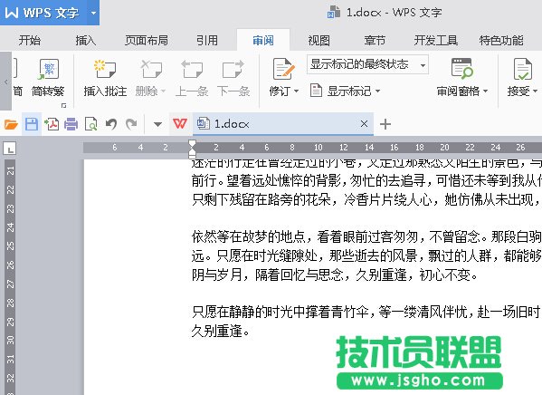The image size is (542, 395).
Task: Switch to the 视图 ribbon tab
Action: [x=319, y=41]
